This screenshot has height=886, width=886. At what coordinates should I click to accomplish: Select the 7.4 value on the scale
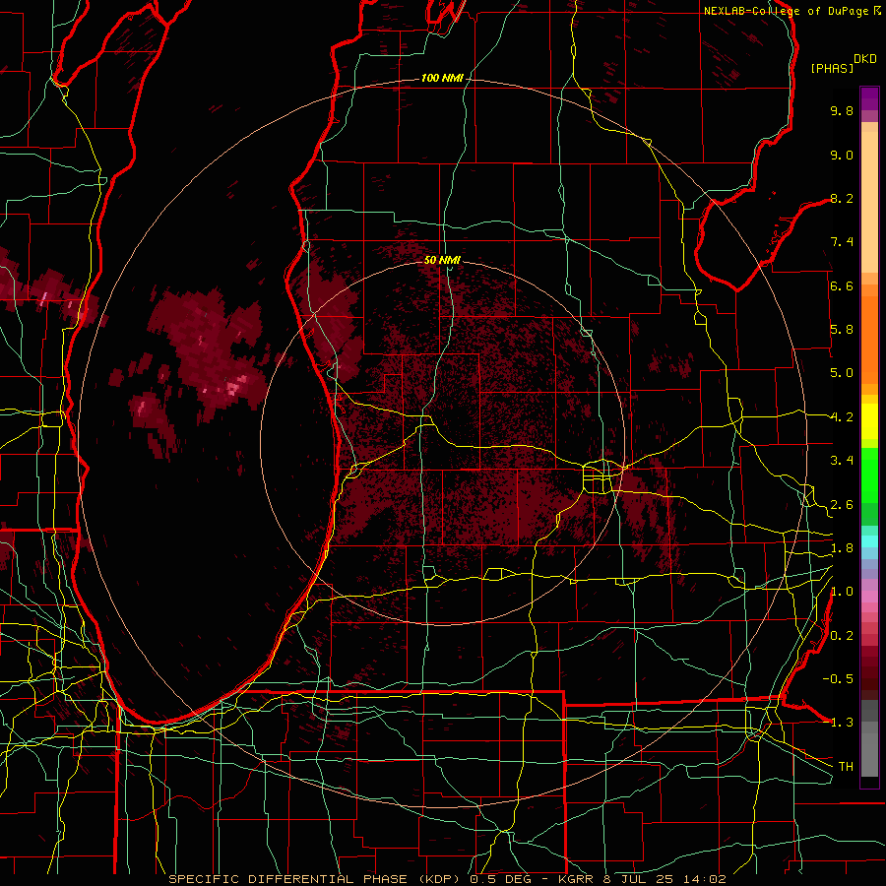[x=842, y=242]
